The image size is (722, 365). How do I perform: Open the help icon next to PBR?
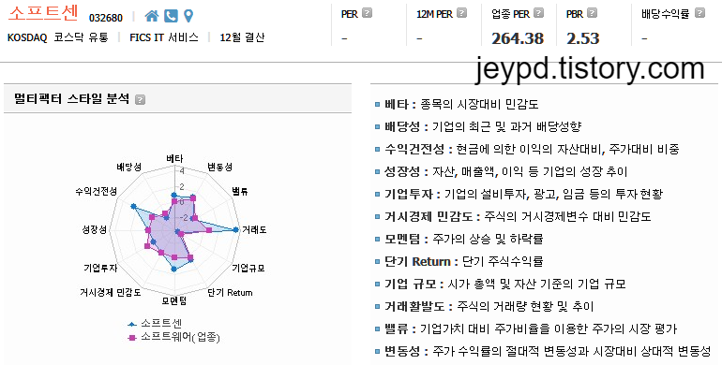point(593,13)
